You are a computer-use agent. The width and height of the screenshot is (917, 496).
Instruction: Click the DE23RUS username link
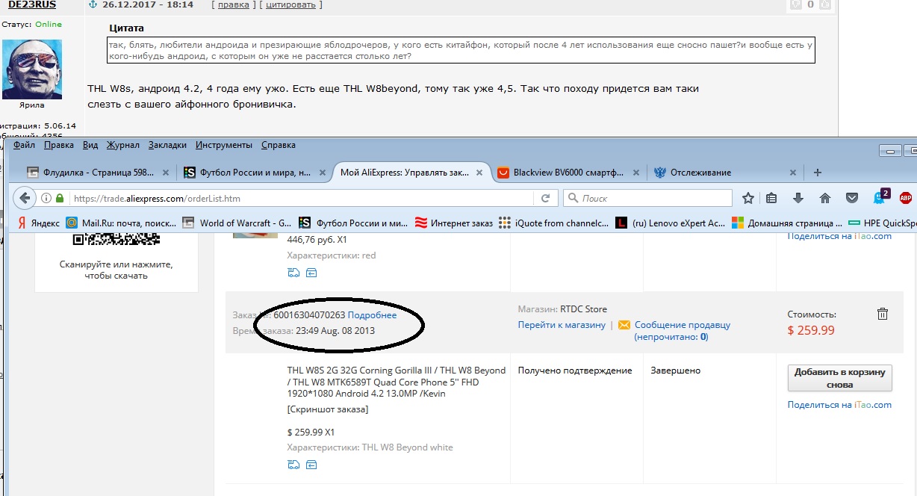[32, 4]
